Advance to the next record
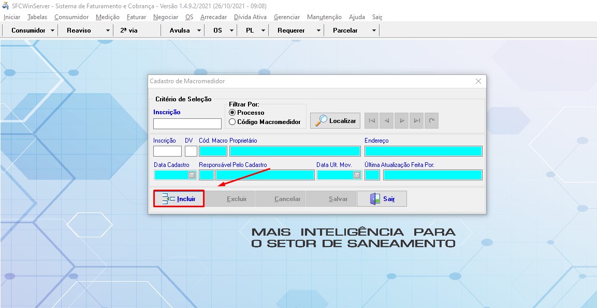 click(x=402, y=120)
